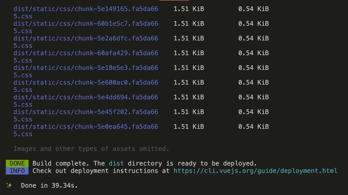Click the assets omitted notice text
Viewport: 348px width, 195px height.
pyautogui.click(x=91, y=148)
